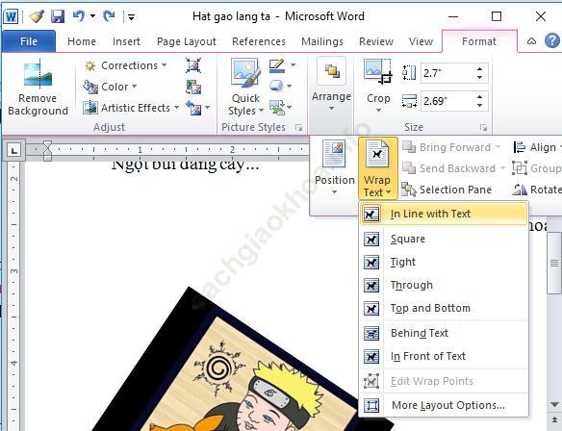The height and width of the screenshot is (431, 562).
Task: Click the Redo icon
Action: coord(110,15)
